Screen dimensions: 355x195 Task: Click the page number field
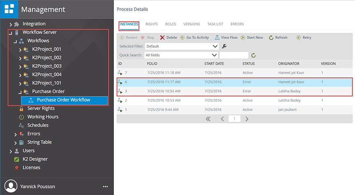pos(234,119)
